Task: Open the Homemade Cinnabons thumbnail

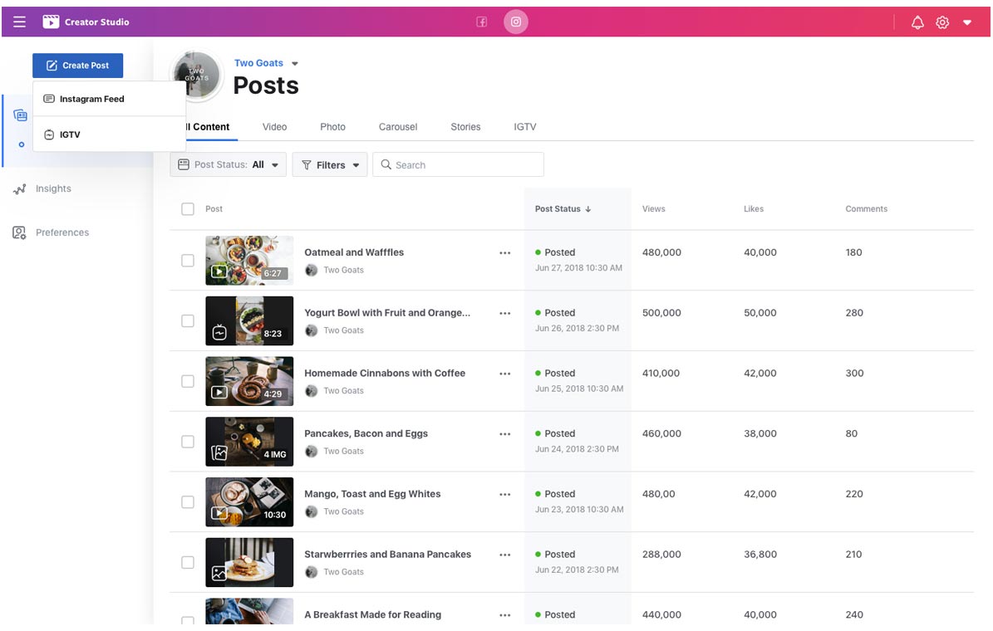Action: coord(249,381)
